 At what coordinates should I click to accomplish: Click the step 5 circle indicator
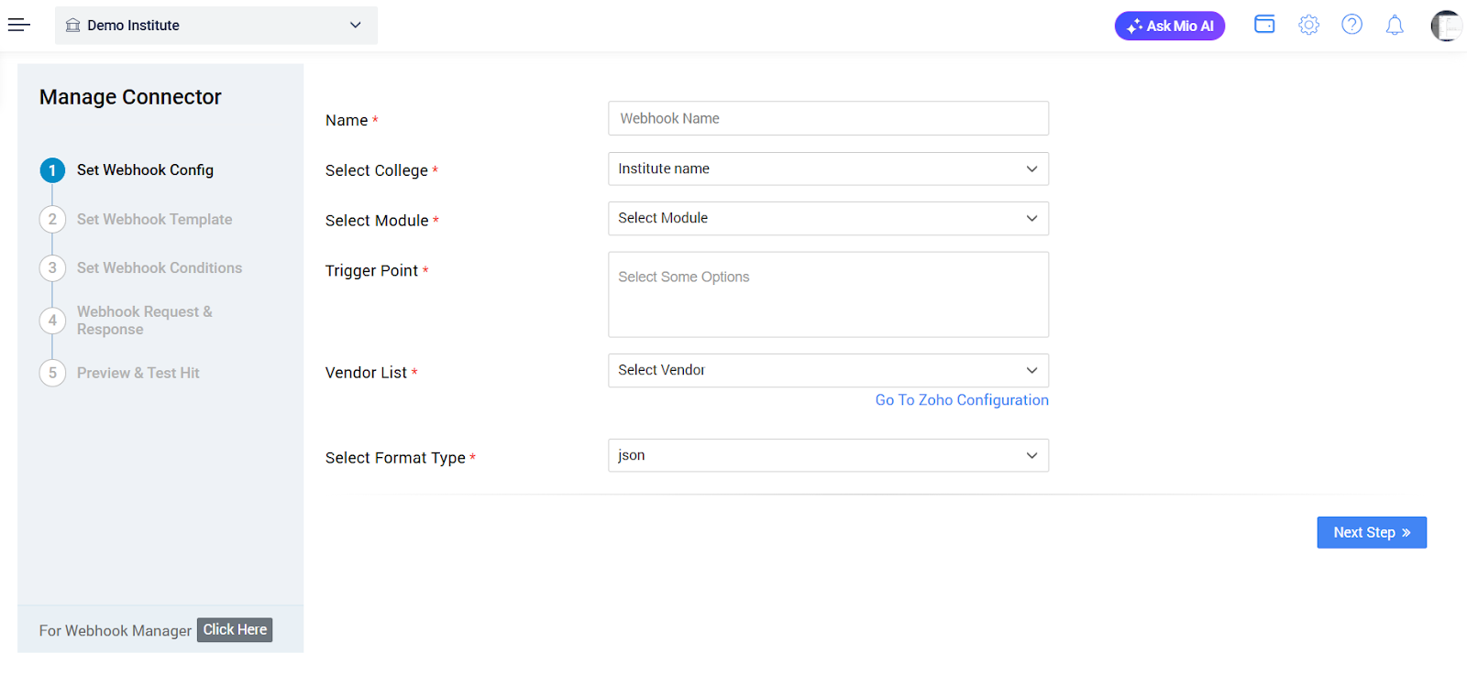click(x=52, y=373)
